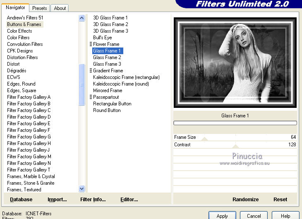Select Buttons & Frames category
The image size is (302, 219).
pyautogui.click(x=24, y=24)
